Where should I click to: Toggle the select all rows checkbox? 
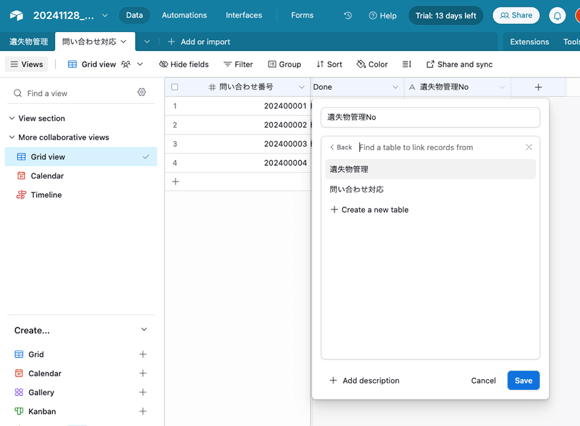tap(175, 87)
